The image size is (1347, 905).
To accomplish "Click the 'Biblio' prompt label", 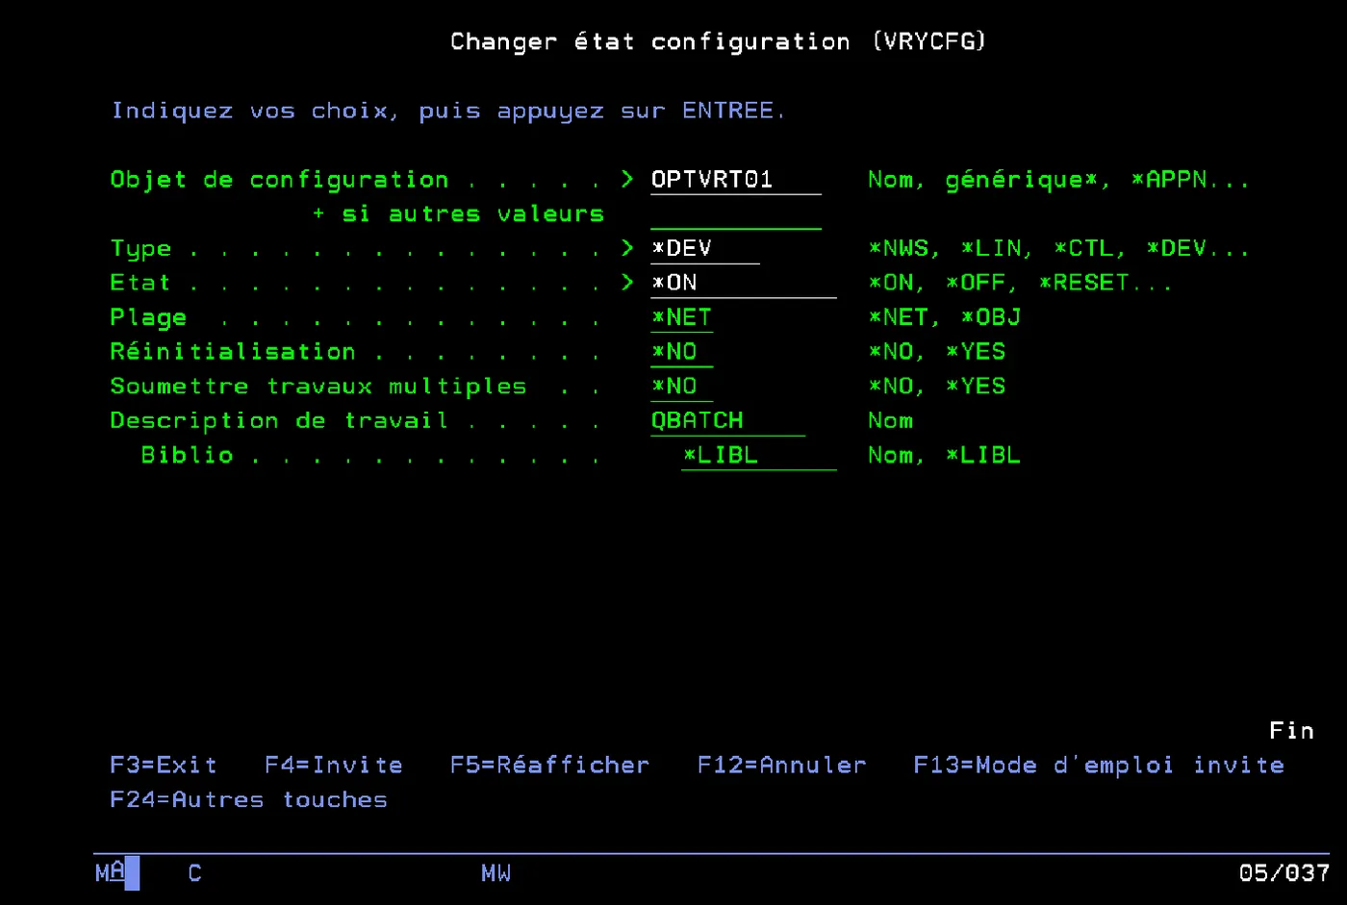I will click(187, 457).
